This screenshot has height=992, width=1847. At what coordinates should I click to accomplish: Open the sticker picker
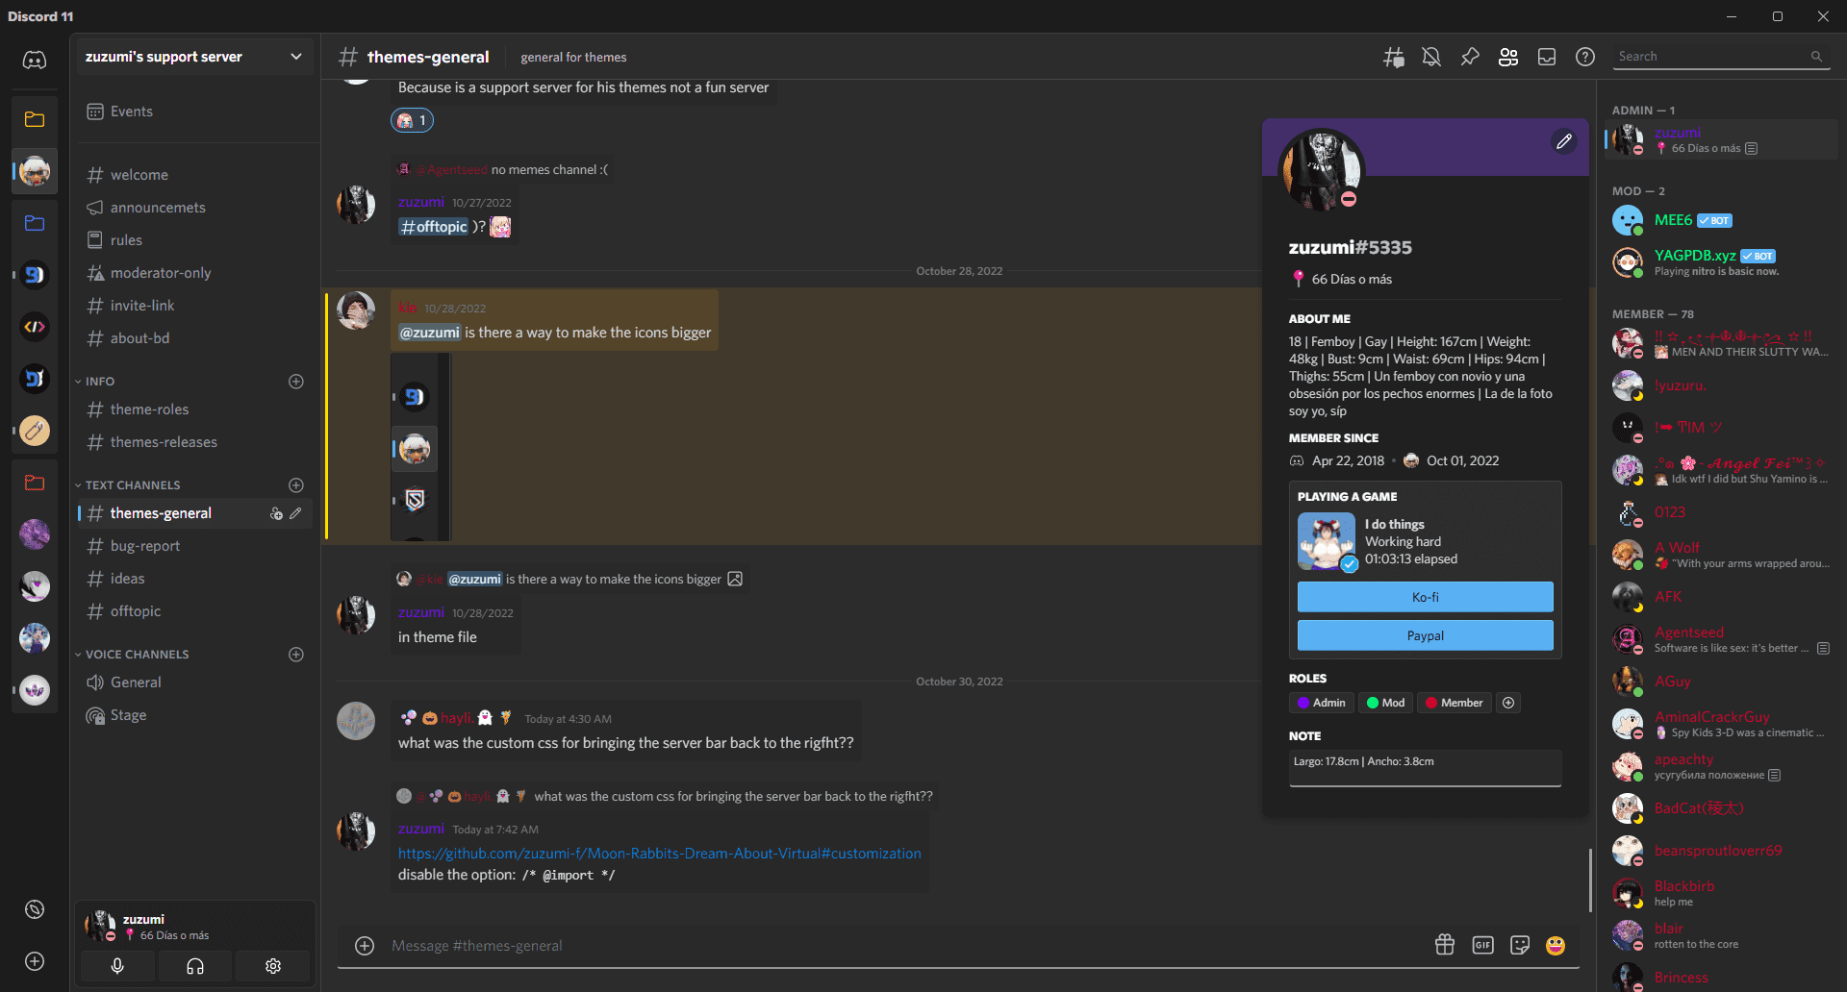(1520, 945)
